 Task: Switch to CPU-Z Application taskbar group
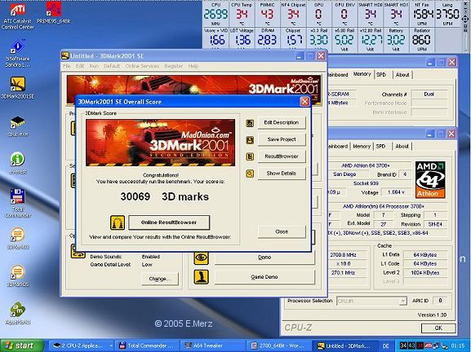82,345
